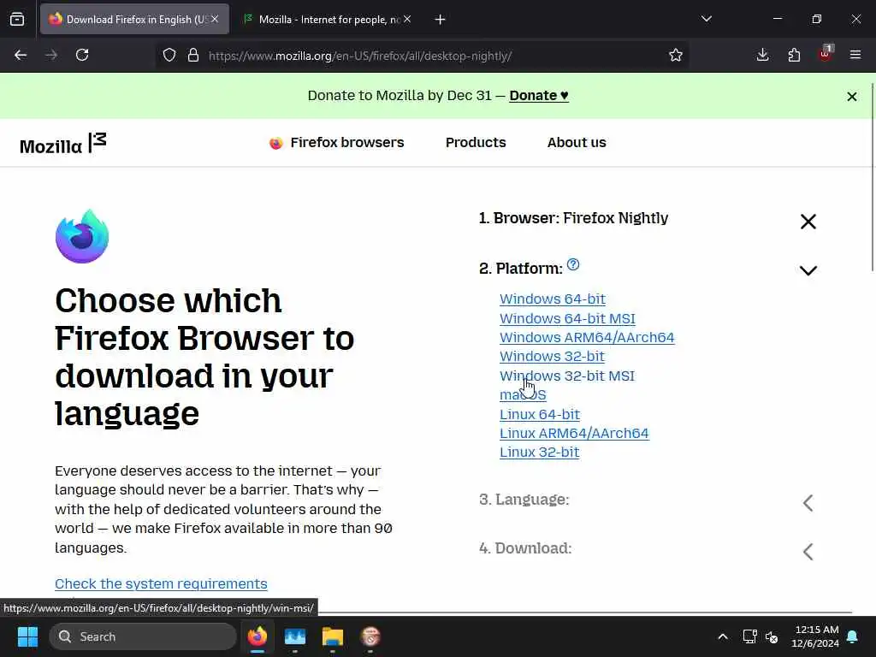Choose Linux 64-bit platform
Screen dimensions: 876x657
pos(540,415)
